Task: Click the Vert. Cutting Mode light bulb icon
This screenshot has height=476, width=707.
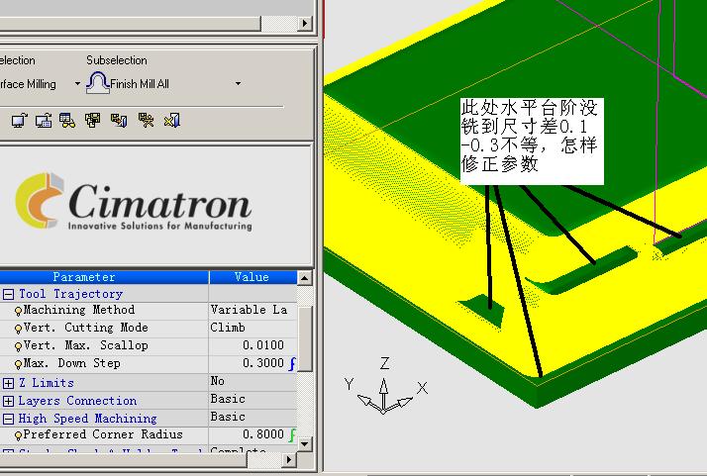Action: [18, 329]
